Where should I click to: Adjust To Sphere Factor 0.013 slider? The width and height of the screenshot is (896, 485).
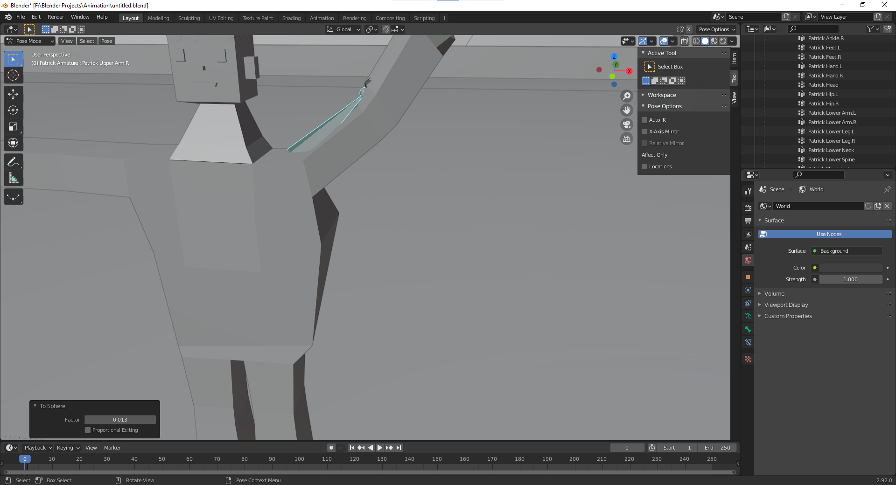[x=120, y=420]
